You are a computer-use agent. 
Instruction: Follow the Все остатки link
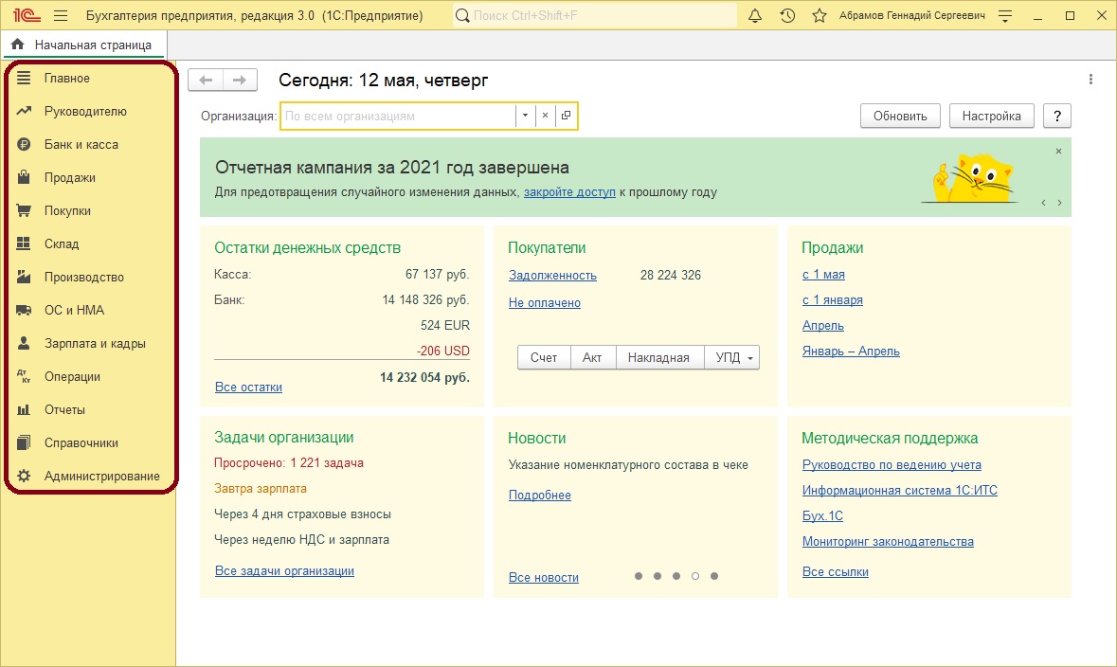click(x=248, y=387)
